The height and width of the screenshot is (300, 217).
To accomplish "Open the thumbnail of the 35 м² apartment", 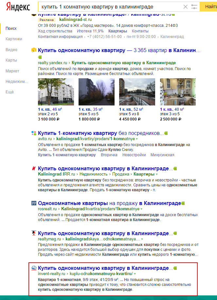I will click(x=97, y=92).
